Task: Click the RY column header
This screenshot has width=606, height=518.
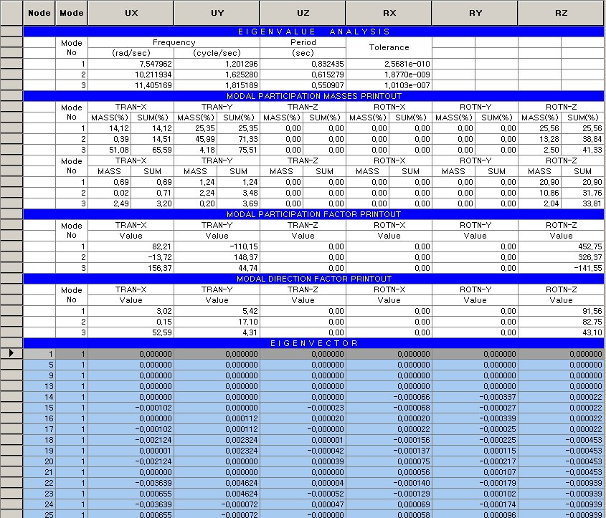Action: (x=475, y=13)
